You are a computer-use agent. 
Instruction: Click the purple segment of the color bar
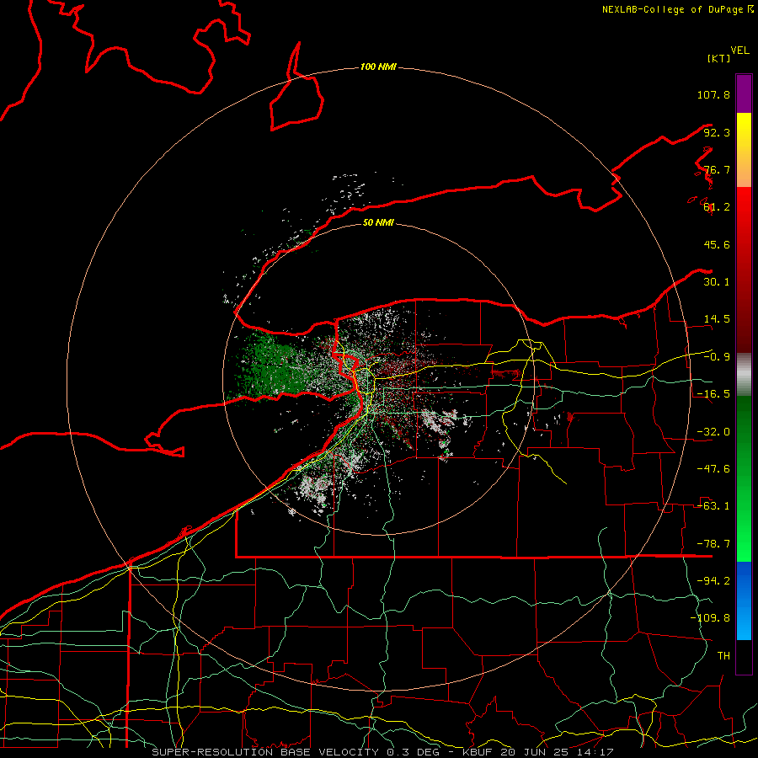click(x=744, y=93)
